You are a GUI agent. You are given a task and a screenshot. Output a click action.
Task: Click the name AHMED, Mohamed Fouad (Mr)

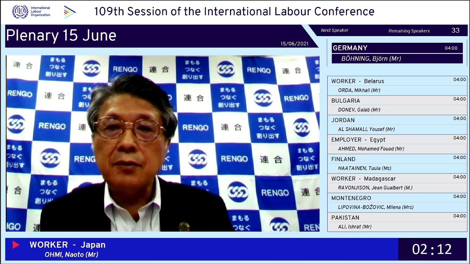click(x=371, y=149)
